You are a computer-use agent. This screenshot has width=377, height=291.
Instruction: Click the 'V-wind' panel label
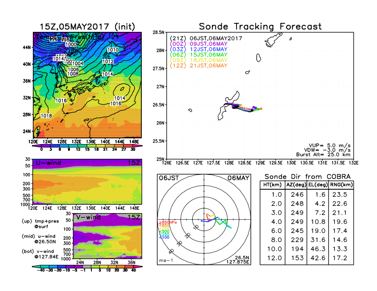click(x=89, y=217)
